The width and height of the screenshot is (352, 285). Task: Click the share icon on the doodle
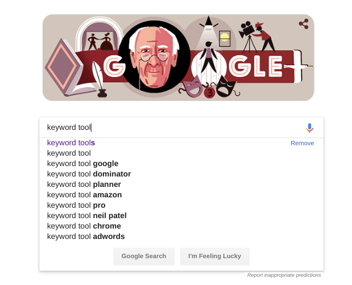coord(303,24)
